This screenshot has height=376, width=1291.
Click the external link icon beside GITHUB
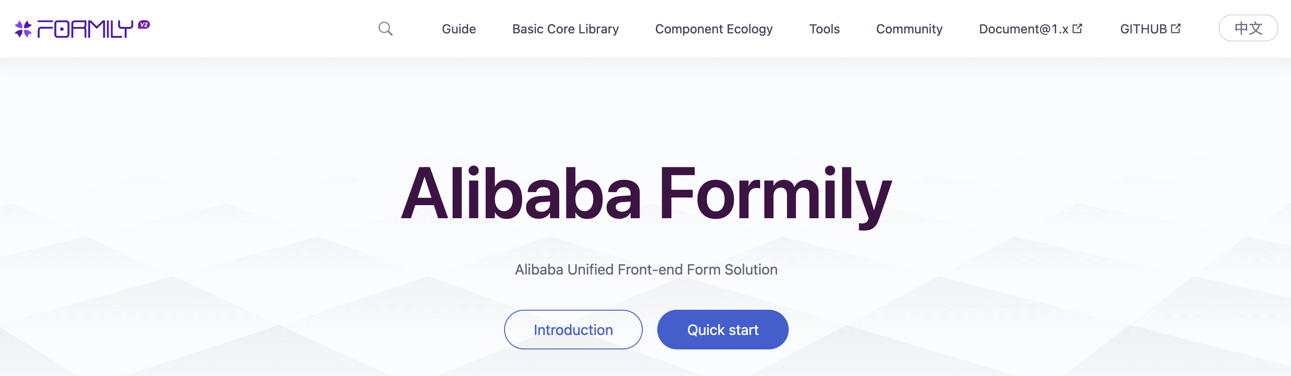(x=1176, y=28)
